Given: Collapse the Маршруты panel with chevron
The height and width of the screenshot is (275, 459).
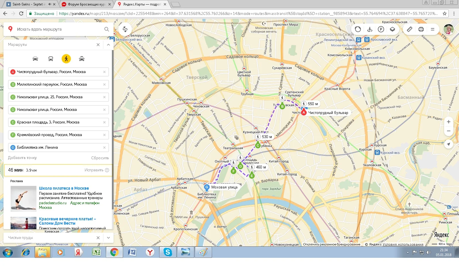Looking at the screenshot, I should tap(108, 45).
